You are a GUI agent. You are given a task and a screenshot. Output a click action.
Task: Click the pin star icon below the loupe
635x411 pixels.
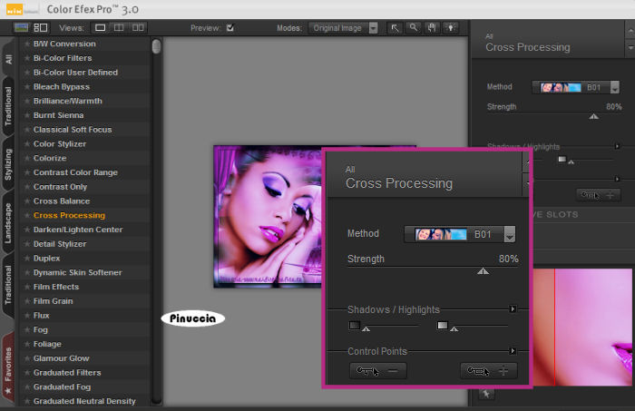pyautogui.click(x=486, y=394)
